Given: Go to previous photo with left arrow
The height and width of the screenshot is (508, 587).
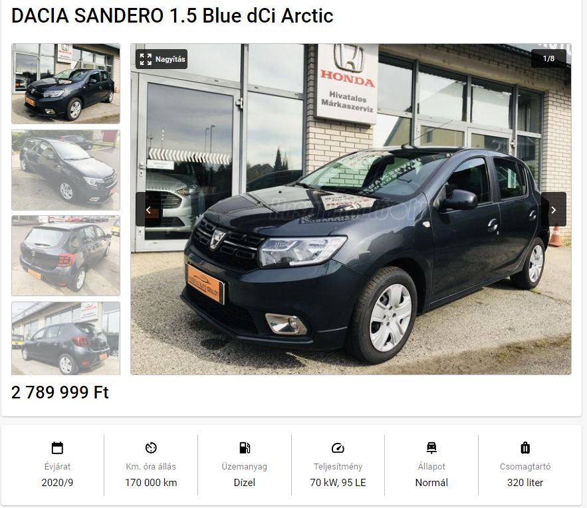Looking at the screenshot, I should pyautogui.click(x=148, y=209).
